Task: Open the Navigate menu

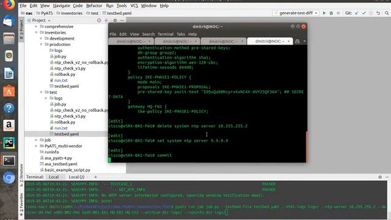Action: click(x=61, y=5)
